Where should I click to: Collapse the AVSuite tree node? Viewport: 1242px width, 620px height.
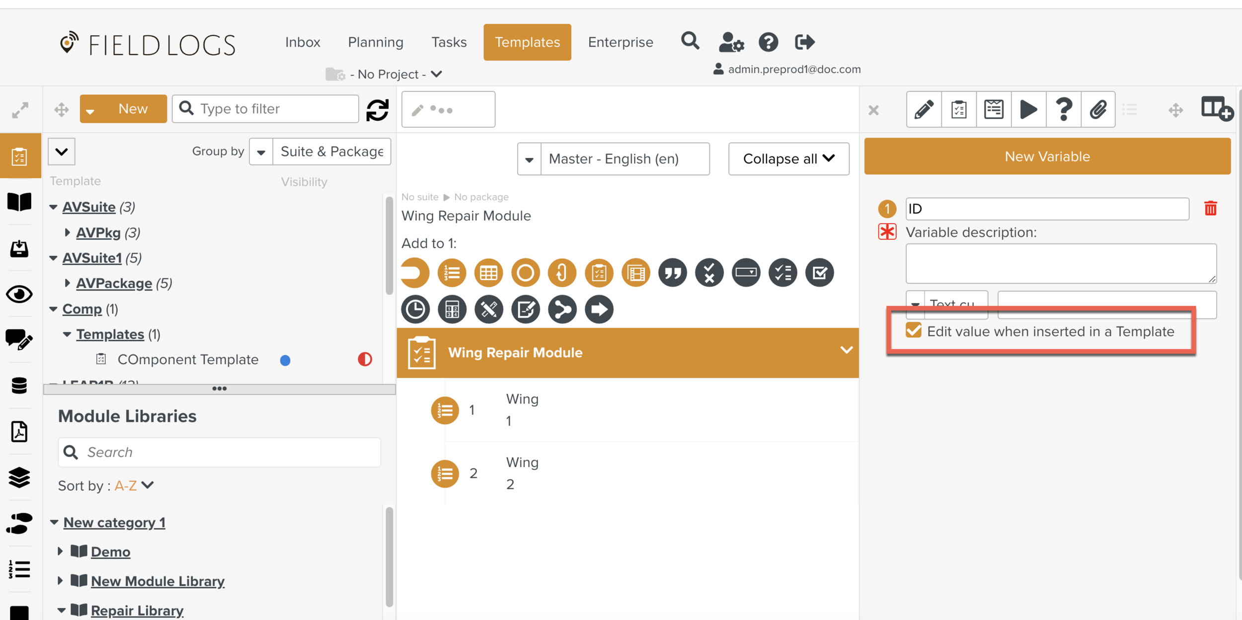click(53, 207)
